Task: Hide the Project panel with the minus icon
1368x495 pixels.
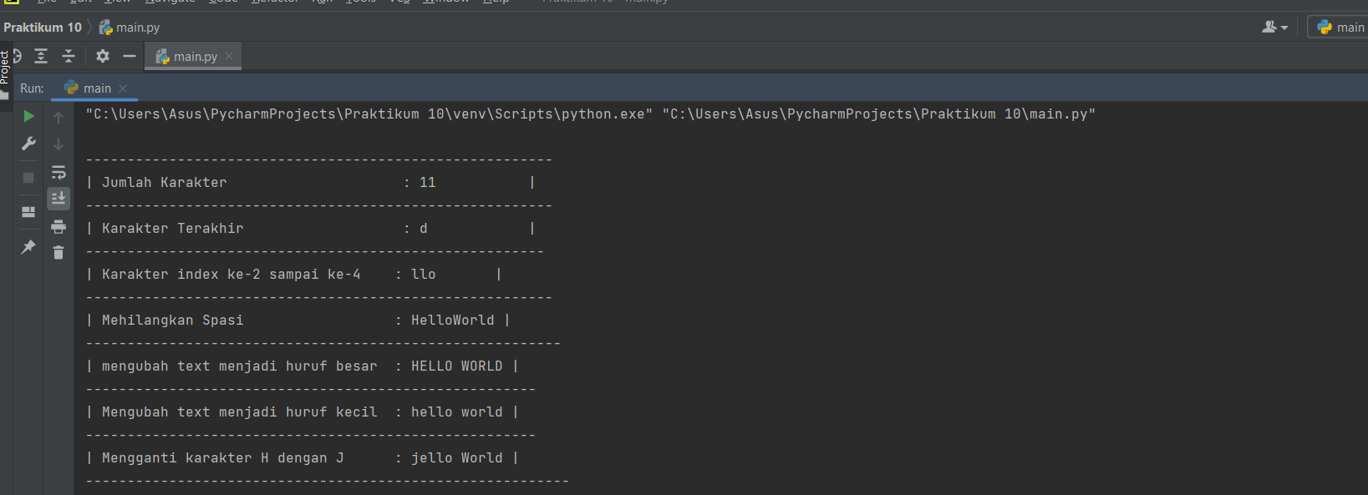Action: 130,56
